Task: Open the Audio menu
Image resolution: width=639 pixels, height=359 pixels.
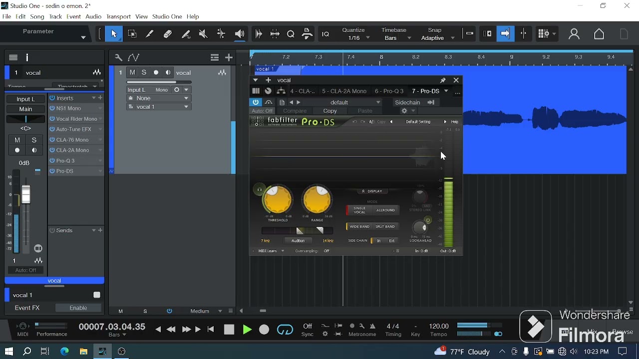Action: click(x=94, y=17)
